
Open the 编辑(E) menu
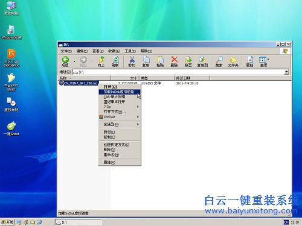[x=82, y=51]
